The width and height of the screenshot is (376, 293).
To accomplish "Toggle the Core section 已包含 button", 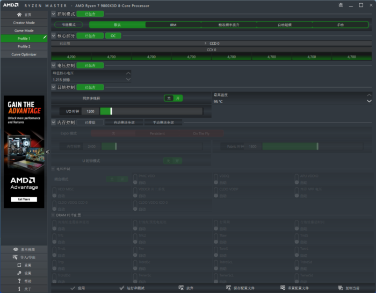I will tap(90, 36).
